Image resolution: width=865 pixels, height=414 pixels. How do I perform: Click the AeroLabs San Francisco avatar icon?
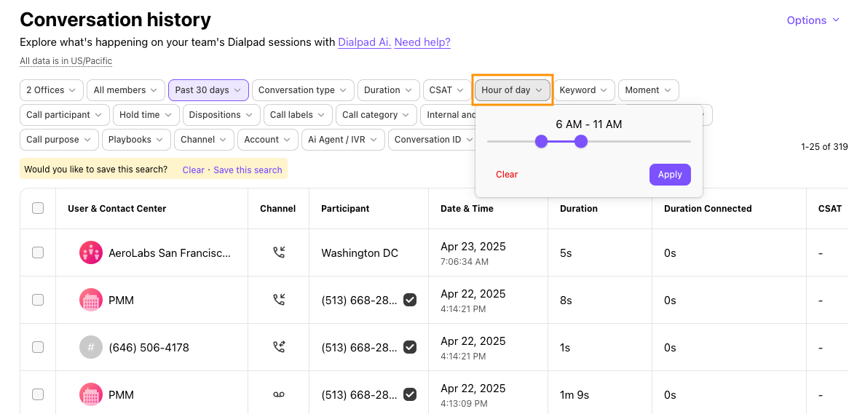click(91, 253)
